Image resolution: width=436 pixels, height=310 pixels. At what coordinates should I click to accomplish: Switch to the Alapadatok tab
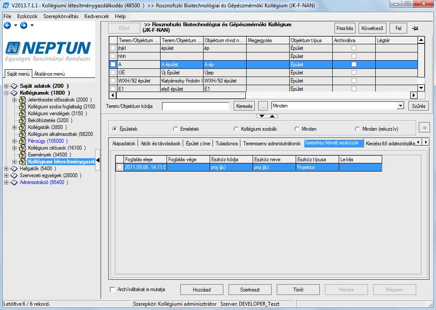point(124,144)
